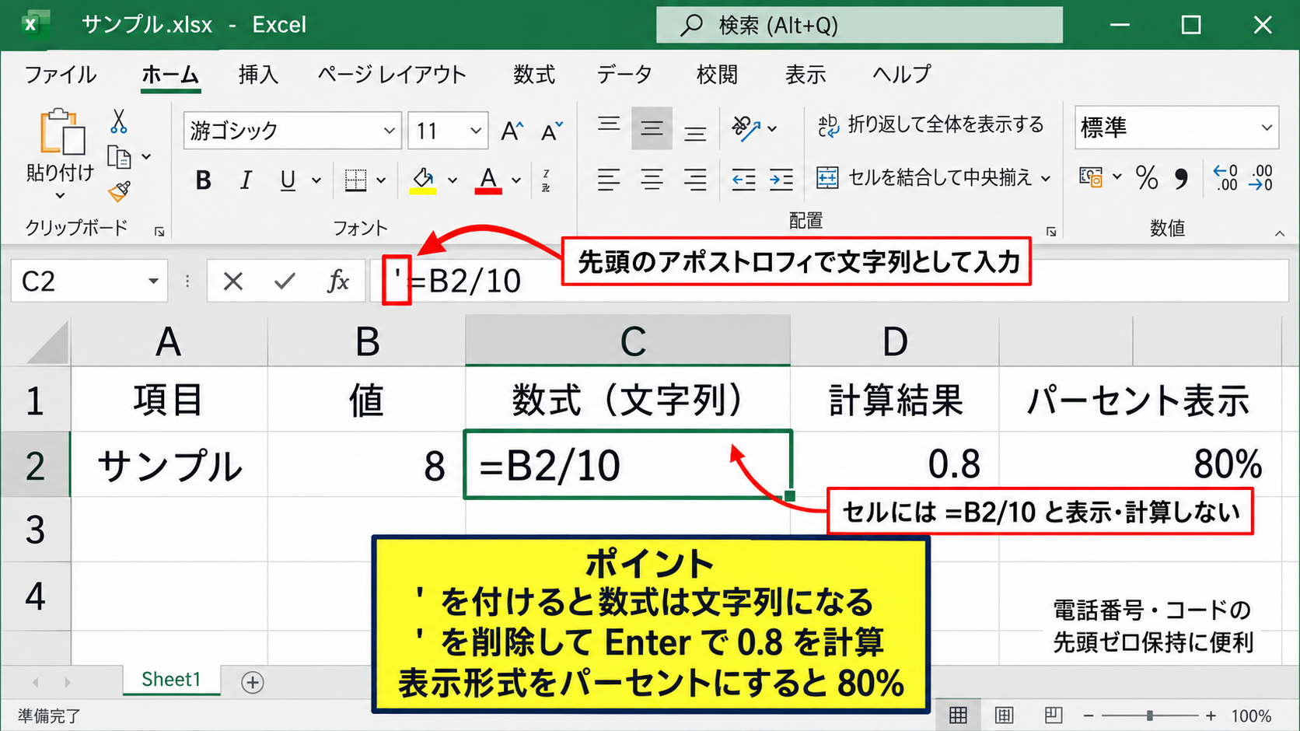This screenshot has width=1300, height=731.
Task: Click the red font color button
Action: 488,180
